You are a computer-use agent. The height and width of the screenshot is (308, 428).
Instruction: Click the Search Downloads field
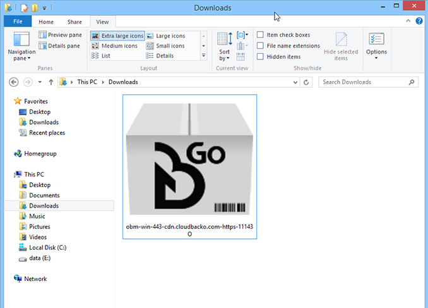(368, 82)
